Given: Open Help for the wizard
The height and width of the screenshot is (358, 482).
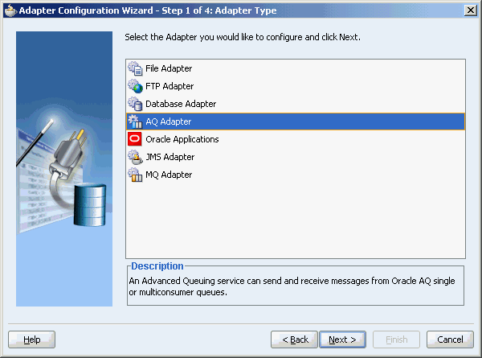Looking at the screenshot, I should point(31,339).
